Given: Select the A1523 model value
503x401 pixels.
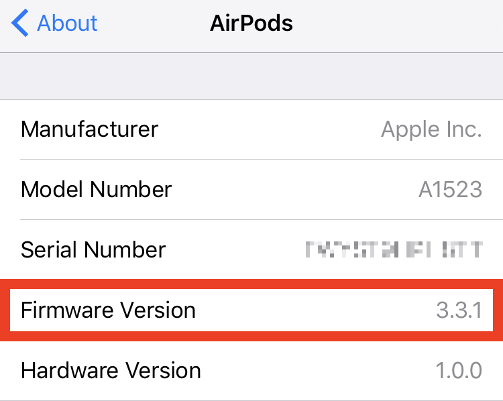Looking at the screenshot, I should point(451,189).
